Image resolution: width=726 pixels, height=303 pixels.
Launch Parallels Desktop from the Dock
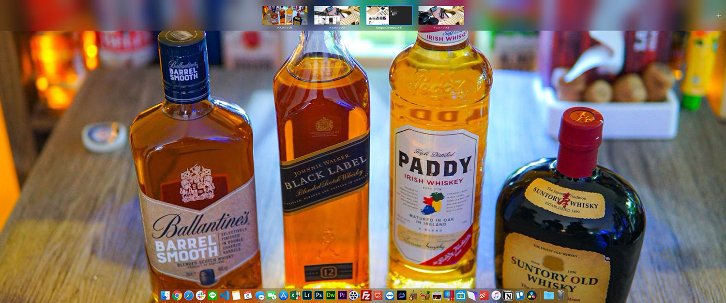(x=449, y=295)
